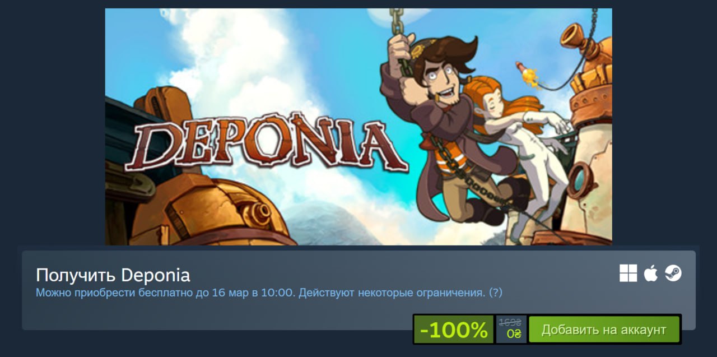This screenshot has height=357, width=717.
Task: Click the Действуют некоторые ограничения text
Action: point(392,293)
